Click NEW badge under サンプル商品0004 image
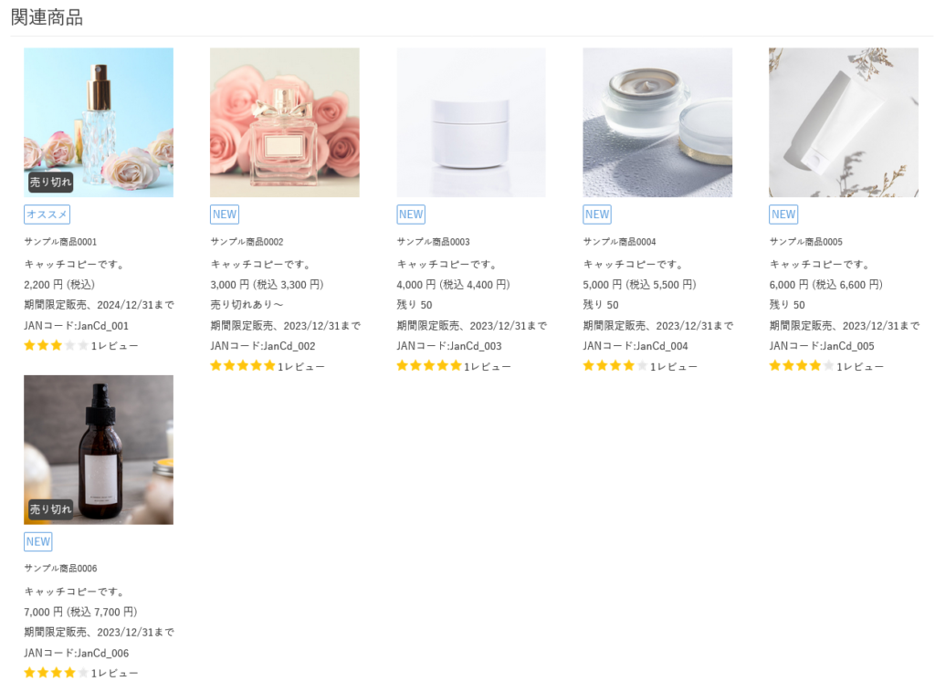Screen dimensions: 935x692 [596, 215]
